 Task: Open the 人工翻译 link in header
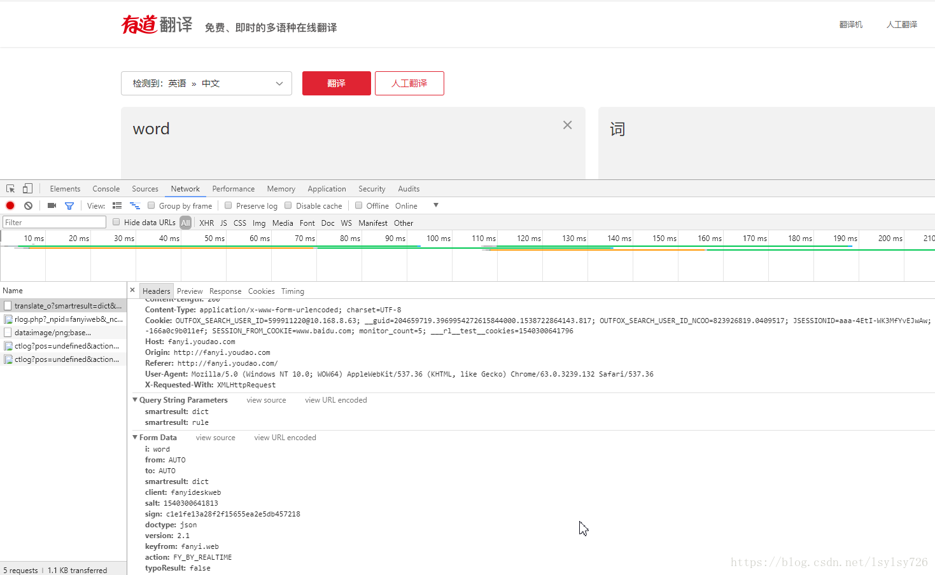[902, 25]
